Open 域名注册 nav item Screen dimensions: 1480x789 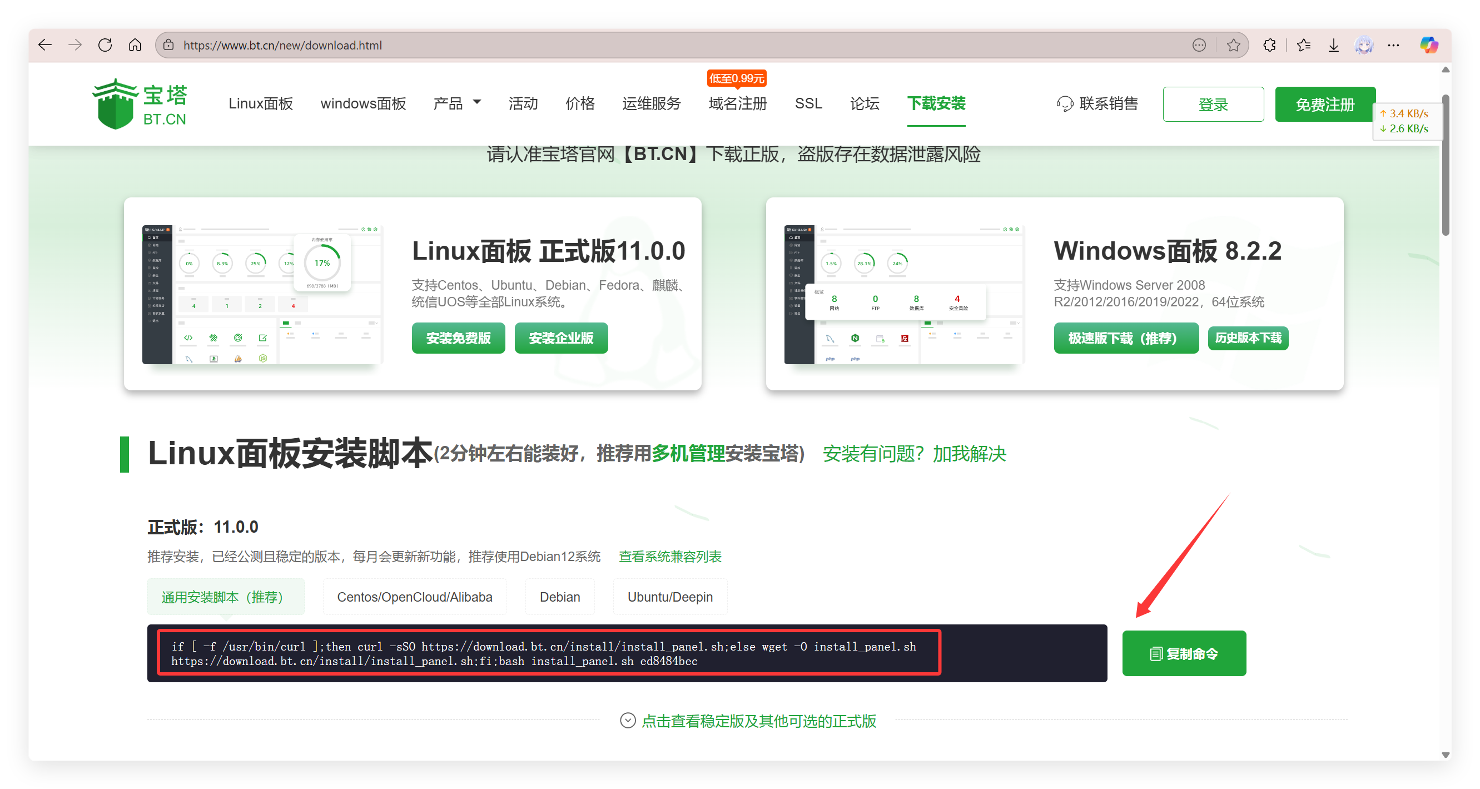738,103
